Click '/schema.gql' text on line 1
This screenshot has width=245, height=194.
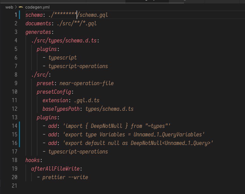(93, 15)
